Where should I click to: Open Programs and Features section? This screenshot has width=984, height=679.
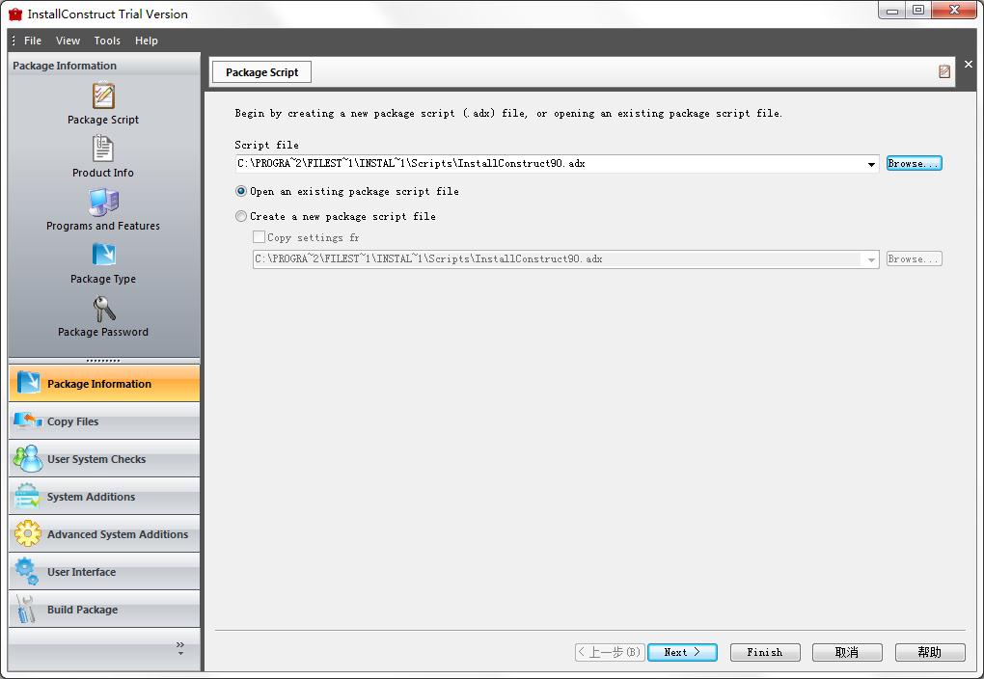[x=102, y=204]
